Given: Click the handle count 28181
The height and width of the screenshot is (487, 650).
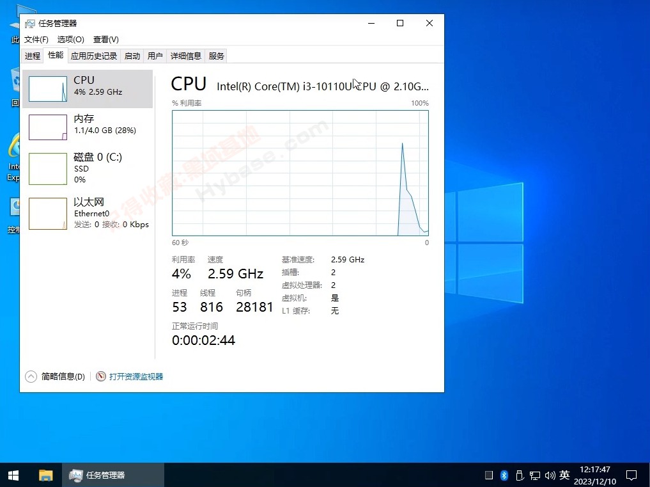Looking at the screenshot, I should coord(254,307).
